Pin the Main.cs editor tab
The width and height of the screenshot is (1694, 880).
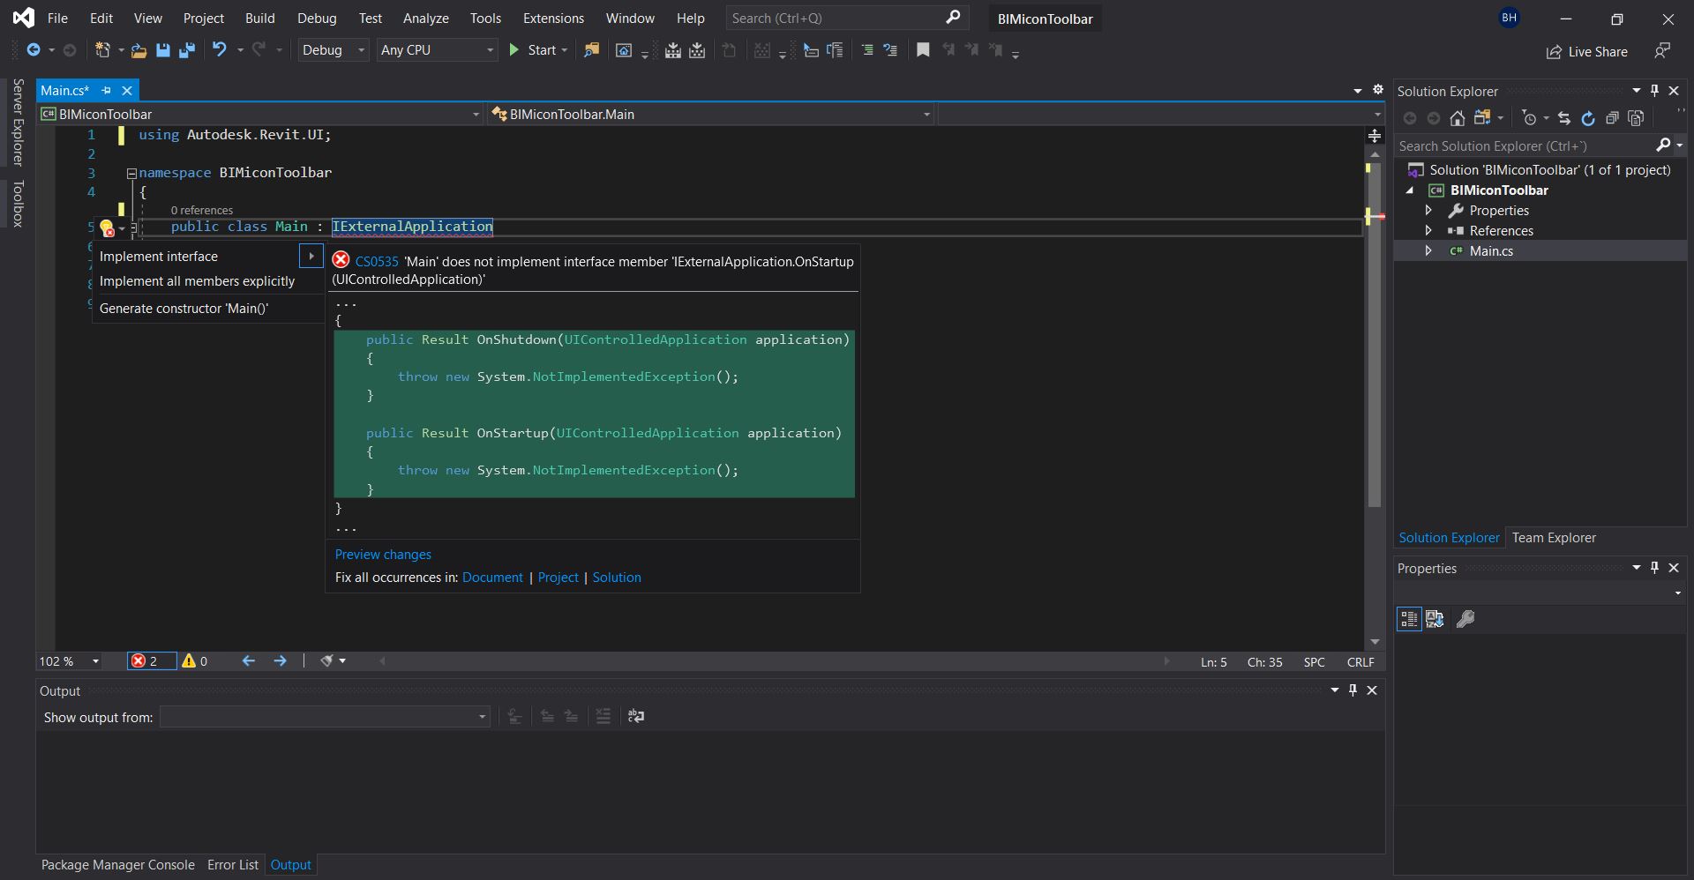click(x=106, y=90)
